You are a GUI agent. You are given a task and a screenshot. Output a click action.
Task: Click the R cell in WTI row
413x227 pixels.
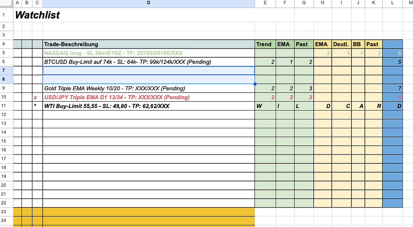tap(374, 106)
